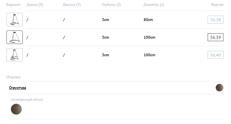231x124 pixels.
Task: Click the ЛАКИРОВАННЫЙ МЕТАЛЛ label
Action: [27, 100]
